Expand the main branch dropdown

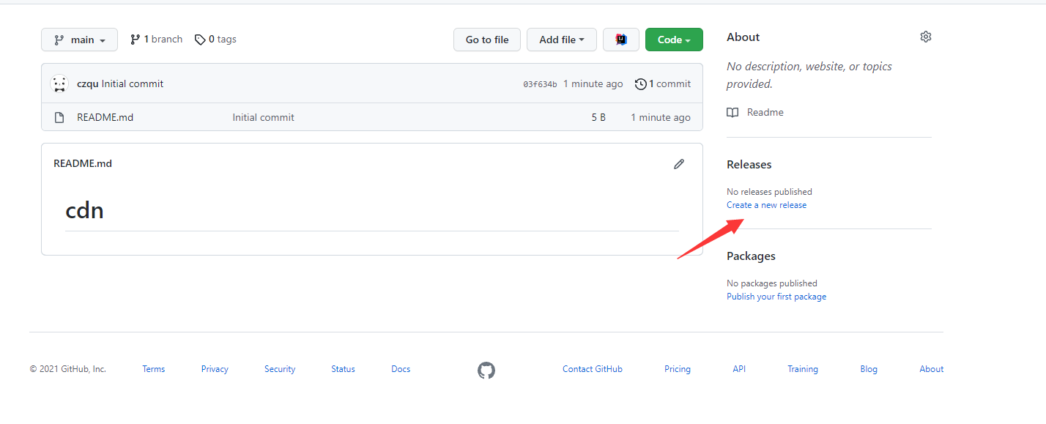(x=79, y=40)
